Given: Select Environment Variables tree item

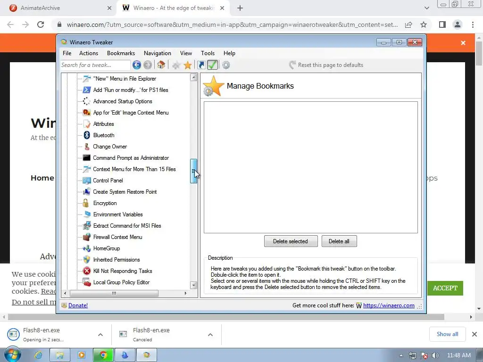Looking at the screenshot, I should click(x=118, y=214).
